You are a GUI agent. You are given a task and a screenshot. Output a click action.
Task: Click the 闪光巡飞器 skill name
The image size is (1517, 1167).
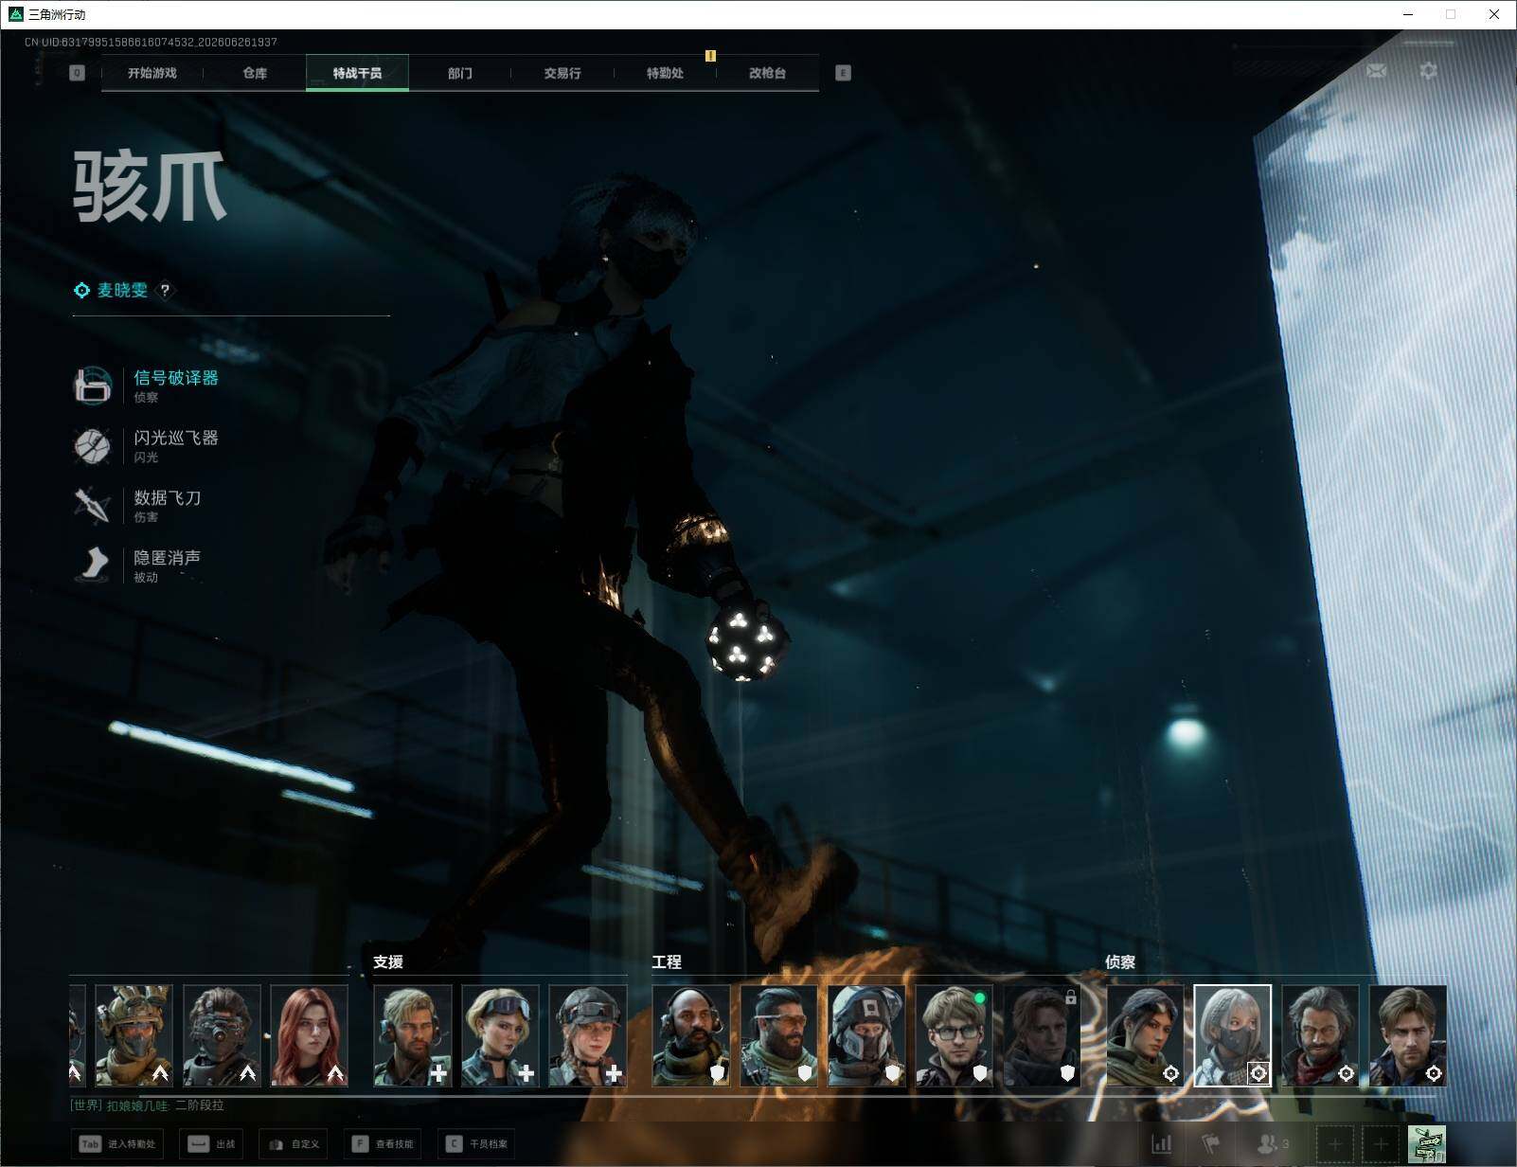pyautogui.click(x=176, y=438)
